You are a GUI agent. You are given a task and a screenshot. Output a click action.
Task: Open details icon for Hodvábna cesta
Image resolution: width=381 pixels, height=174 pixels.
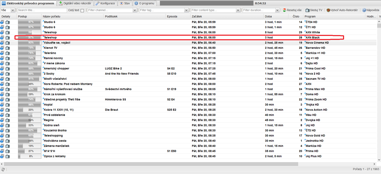click(x=2, y=141)
